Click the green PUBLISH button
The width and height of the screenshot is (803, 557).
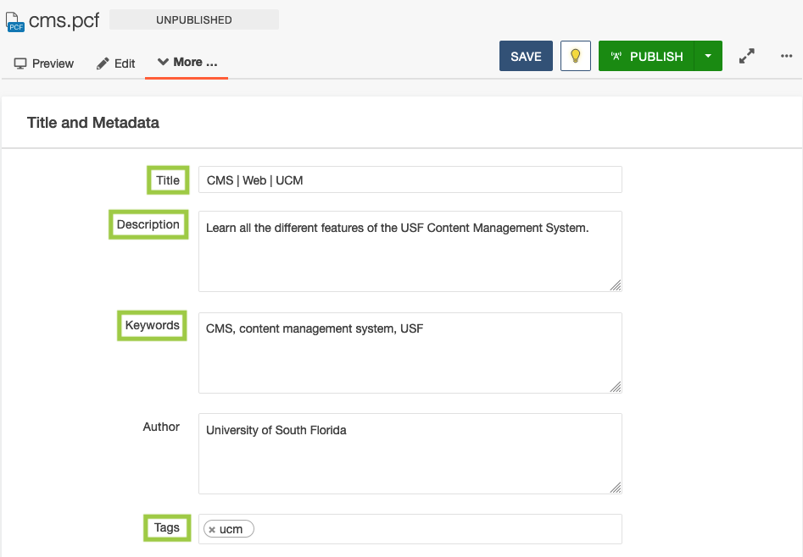pos(646,56)
